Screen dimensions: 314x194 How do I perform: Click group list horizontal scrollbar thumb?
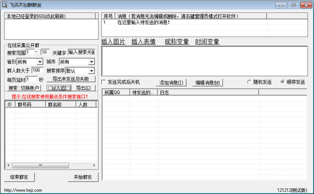tap(40, 165)
